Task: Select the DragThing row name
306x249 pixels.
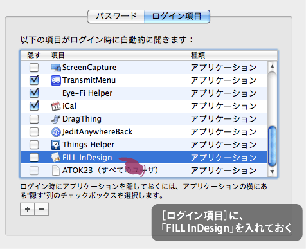Action: tap(82, 119)
